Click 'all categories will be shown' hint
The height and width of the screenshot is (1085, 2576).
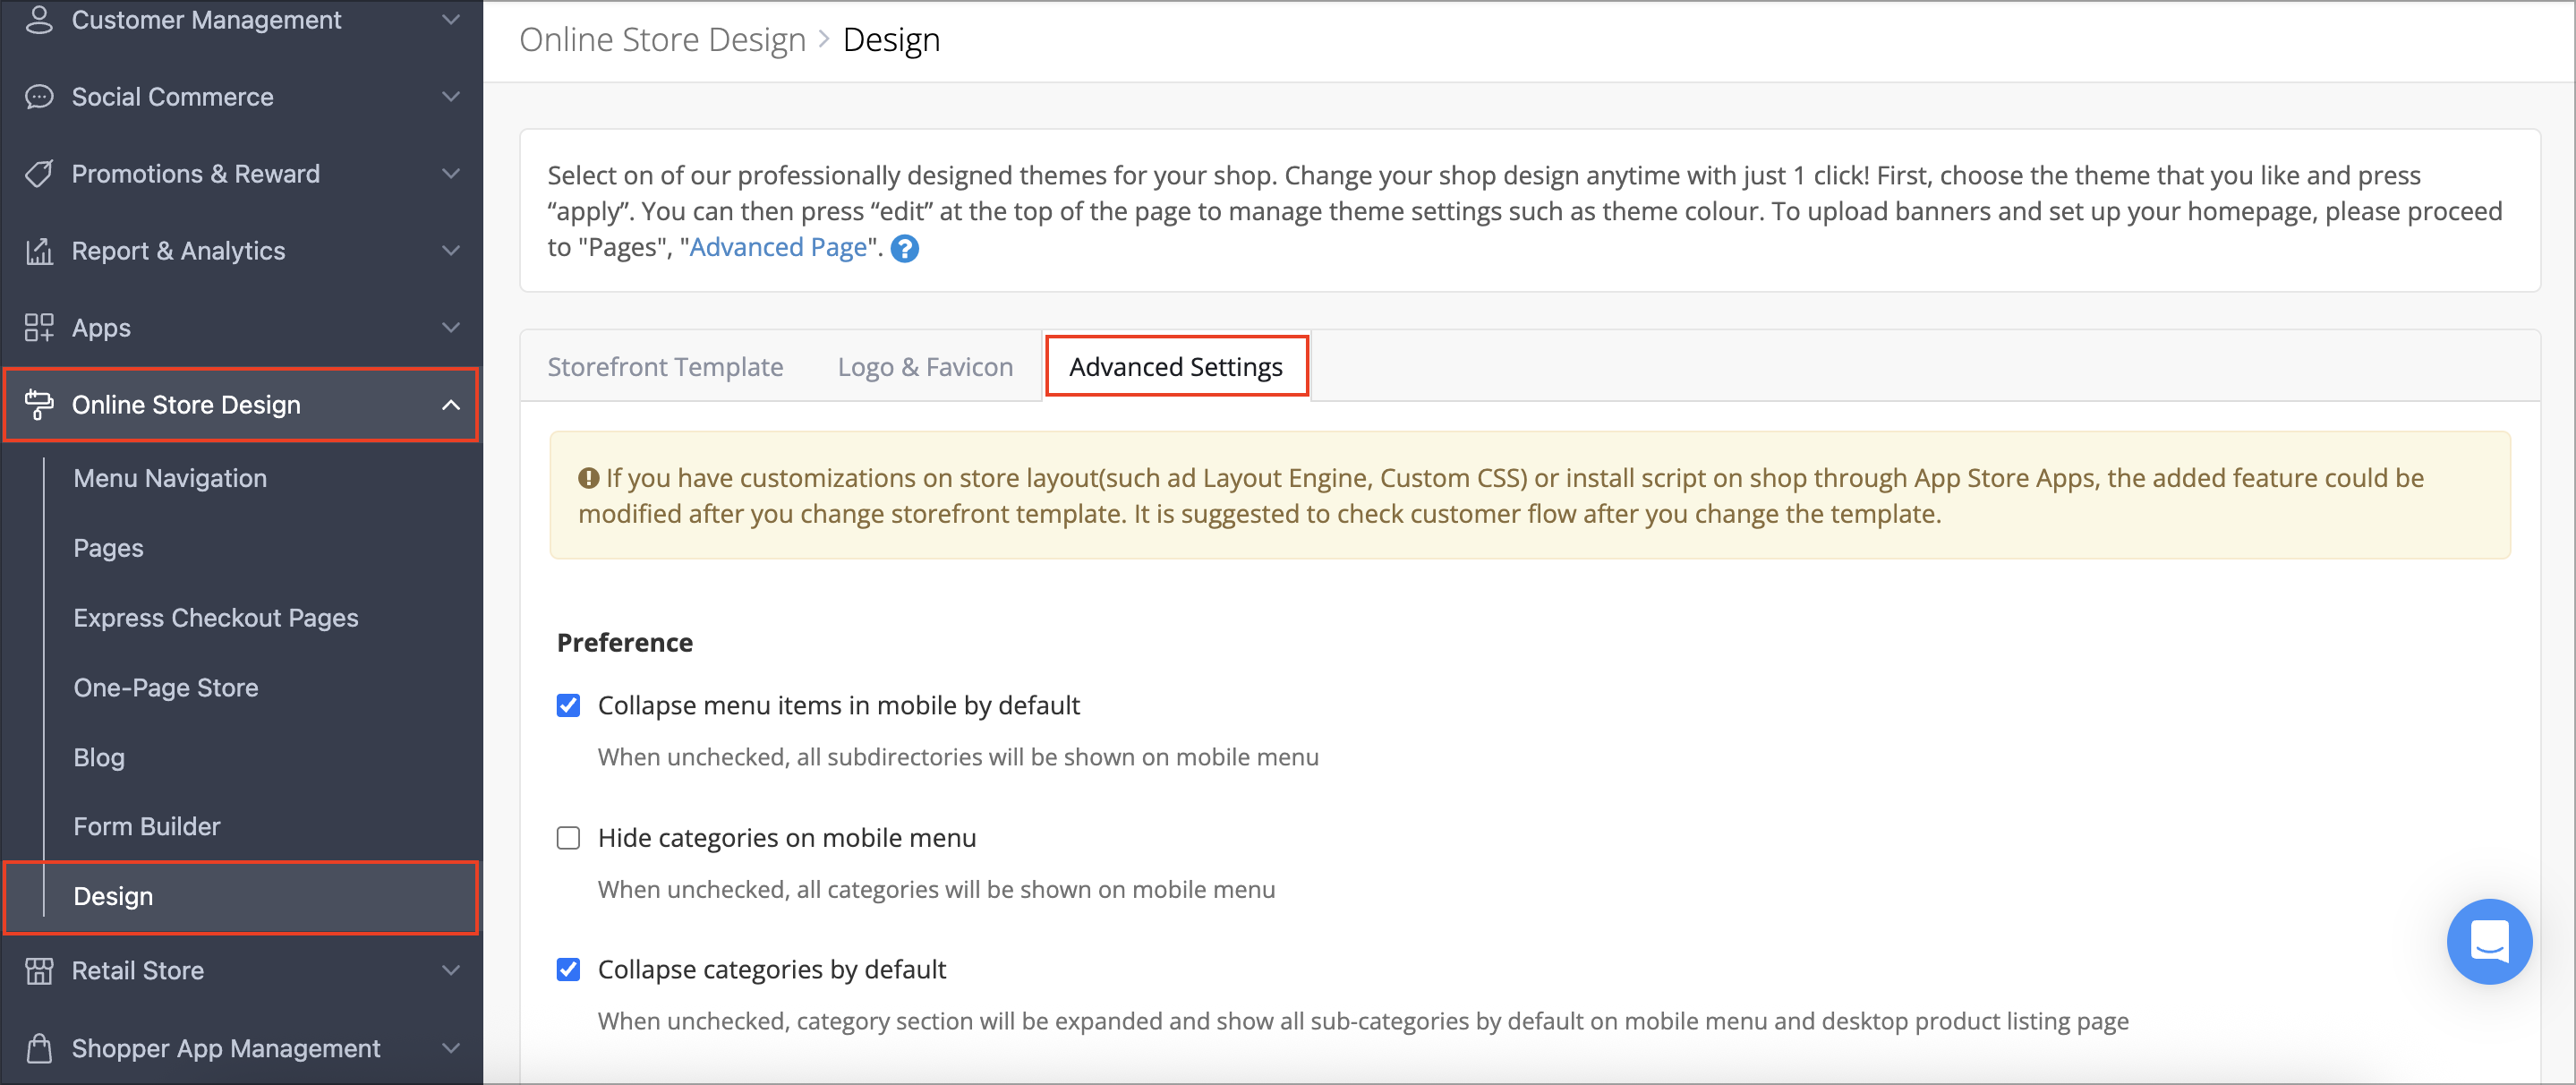pyautogui.click(x=936, y=890)
